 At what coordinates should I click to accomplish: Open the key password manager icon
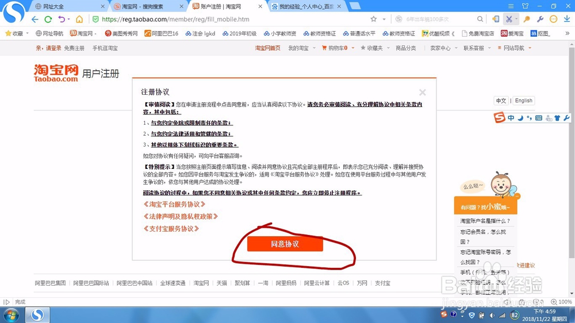527,19
